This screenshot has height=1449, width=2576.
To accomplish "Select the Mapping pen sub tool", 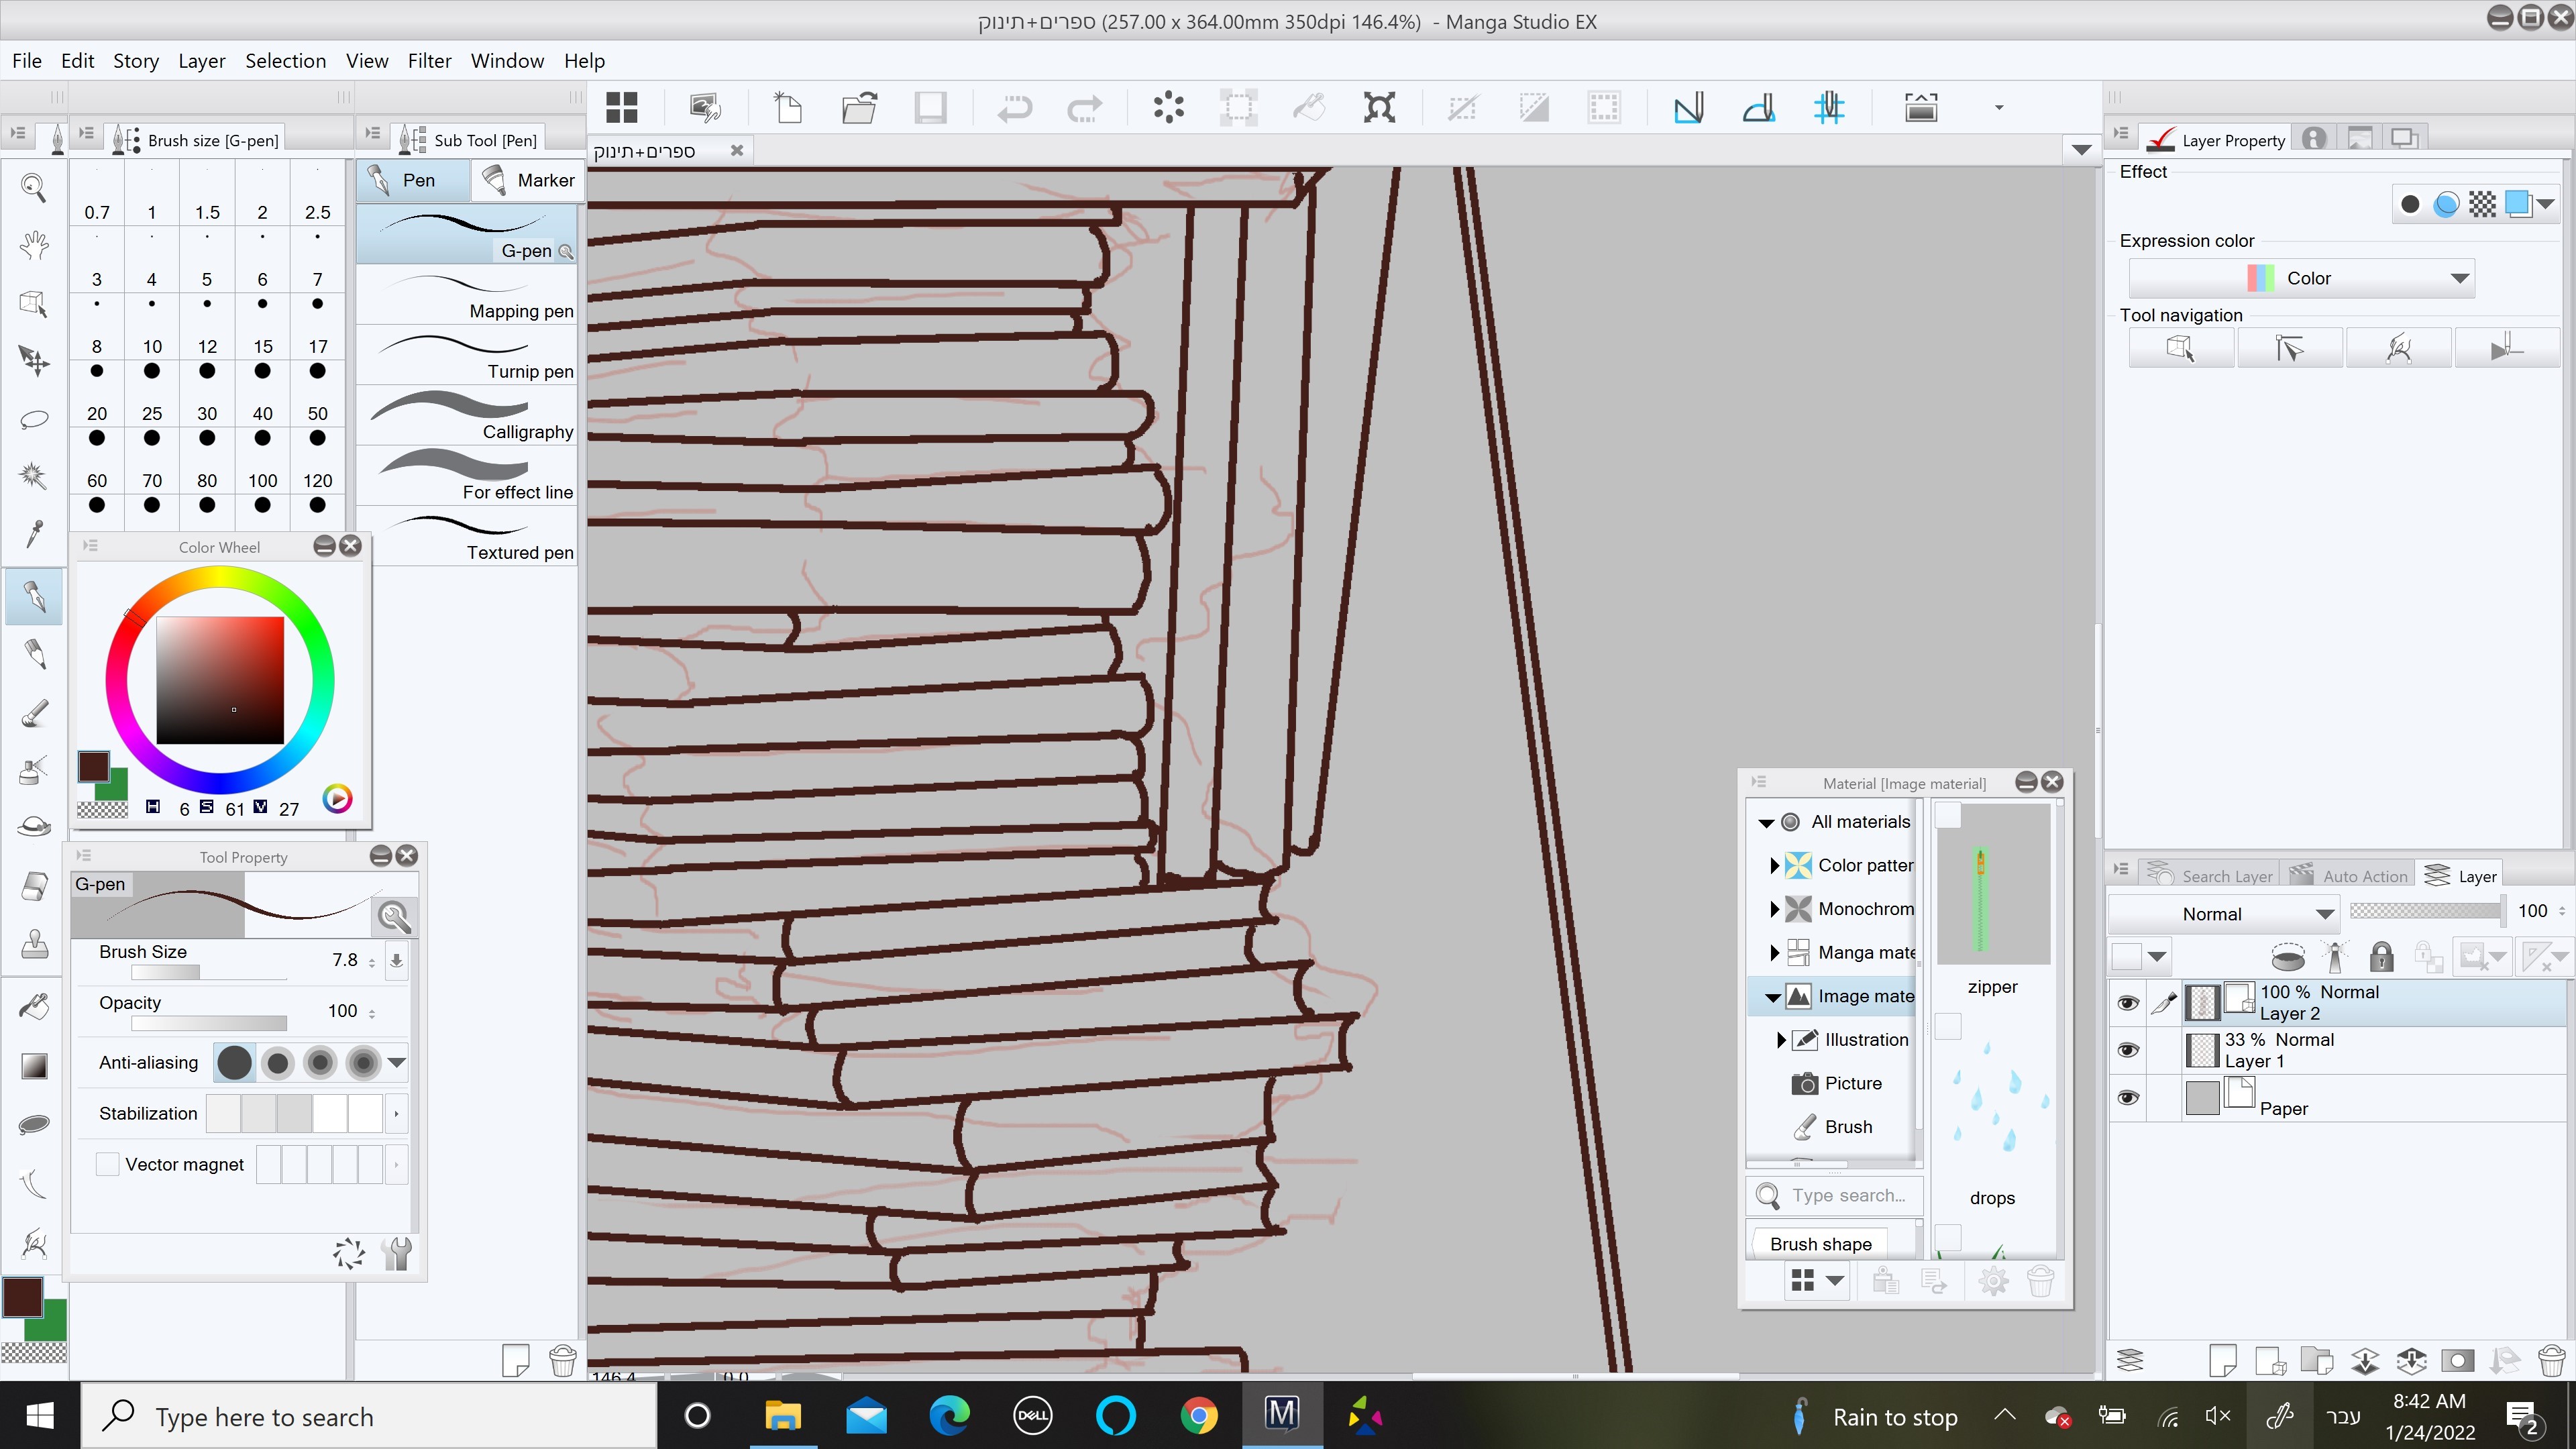I will (467, 295).
